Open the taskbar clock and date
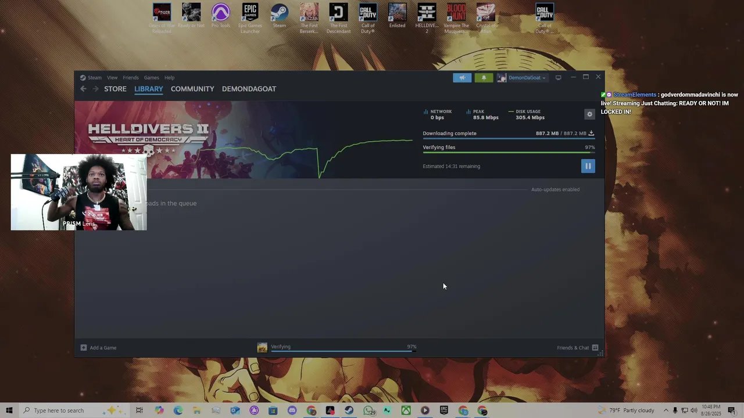 click(x=711, y=410)
